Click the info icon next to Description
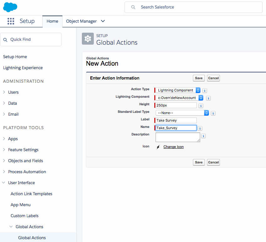This screenshot has height=242, width=266. pos(203,136)
